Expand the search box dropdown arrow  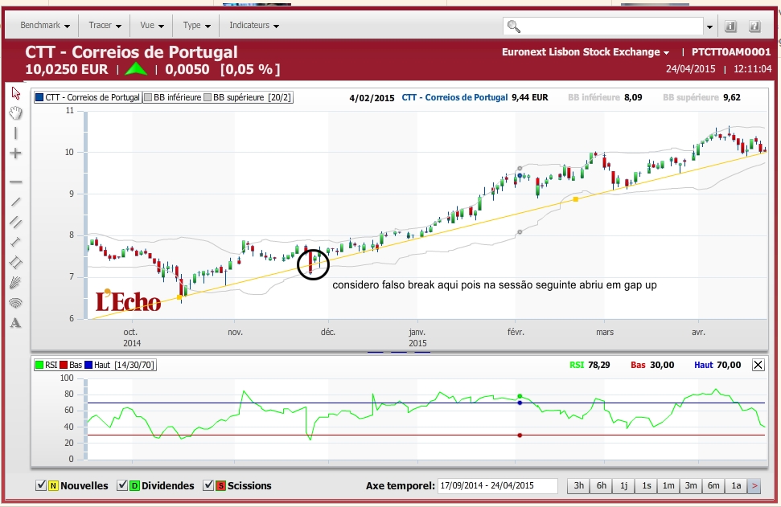(709, 27)
